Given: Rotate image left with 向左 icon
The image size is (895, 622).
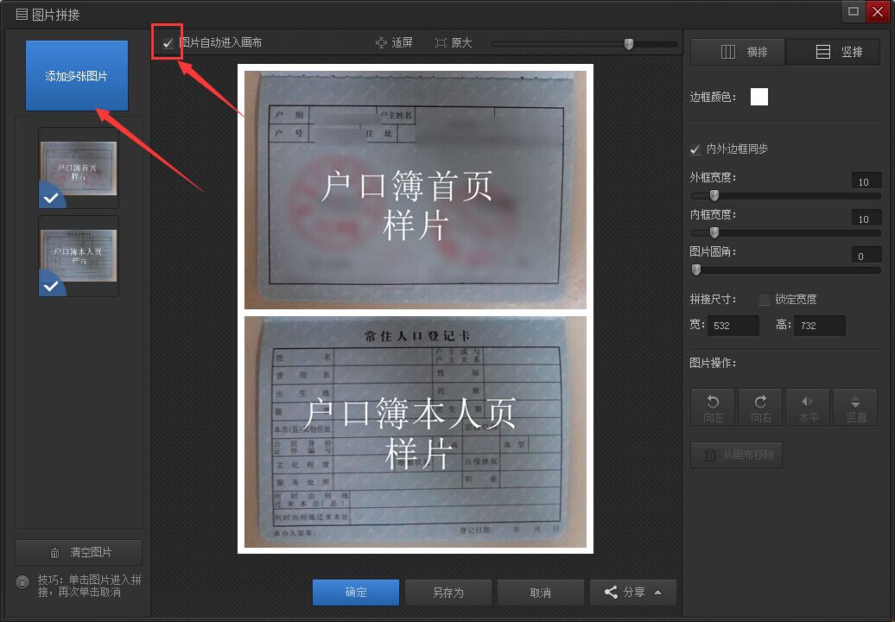Looking at the screenshot, I should click(713, 407).
